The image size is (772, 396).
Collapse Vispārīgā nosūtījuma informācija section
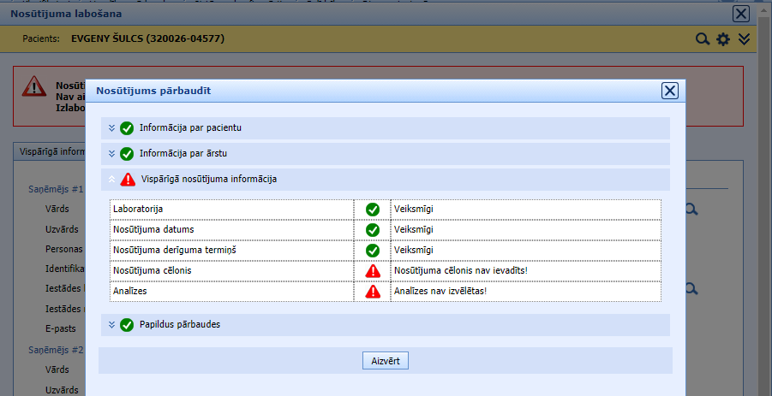pyautogui.click(x=111, y=180)
